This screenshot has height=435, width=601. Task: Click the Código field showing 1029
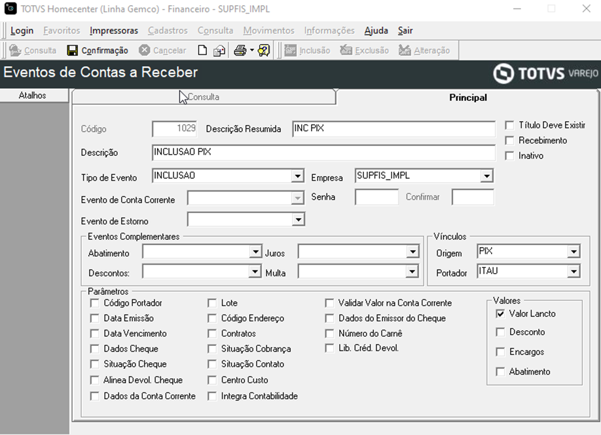(x=175, y=129)
